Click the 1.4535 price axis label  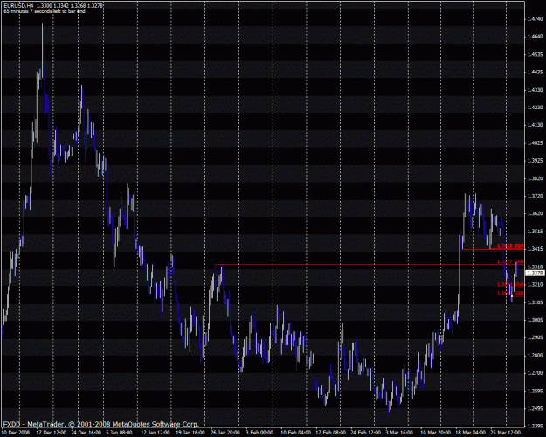pyautogui.click(x=536, y=54)
